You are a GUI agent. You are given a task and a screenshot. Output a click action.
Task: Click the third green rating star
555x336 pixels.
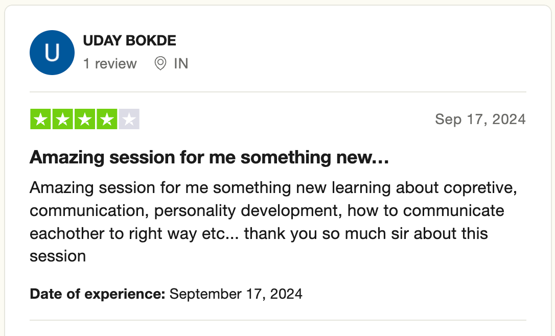[x=85, y=119]
